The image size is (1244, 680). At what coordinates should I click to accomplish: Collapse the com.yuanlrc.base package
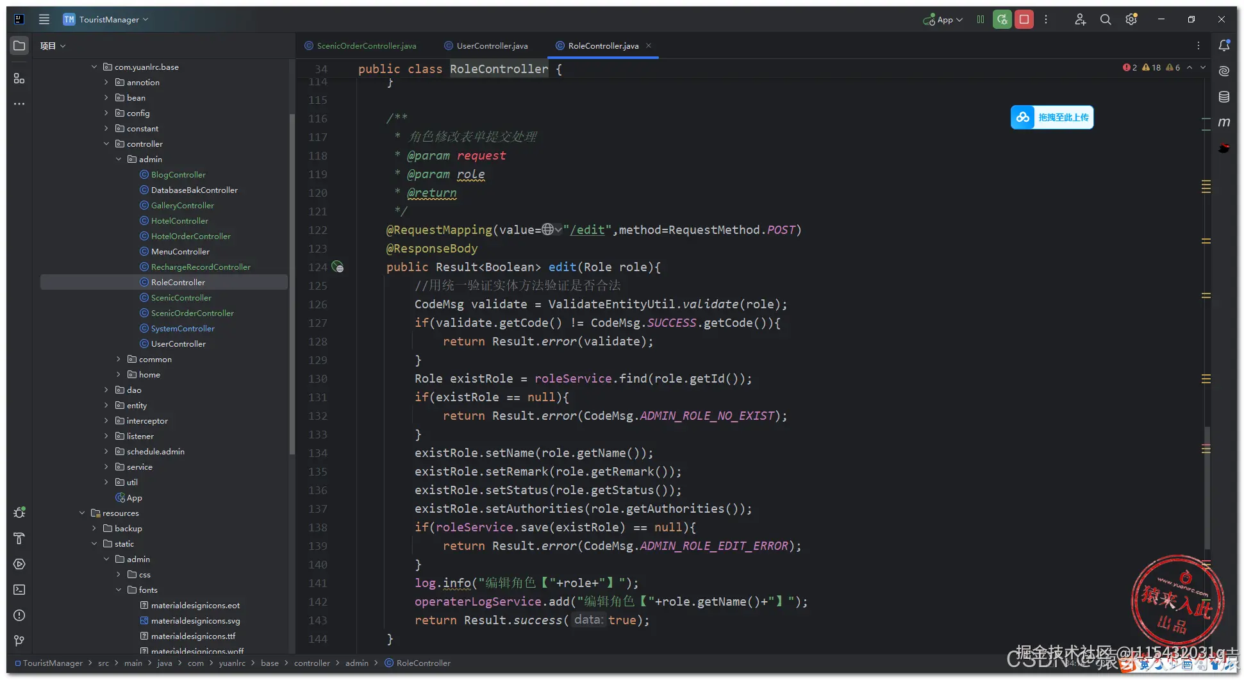[94, 67]
